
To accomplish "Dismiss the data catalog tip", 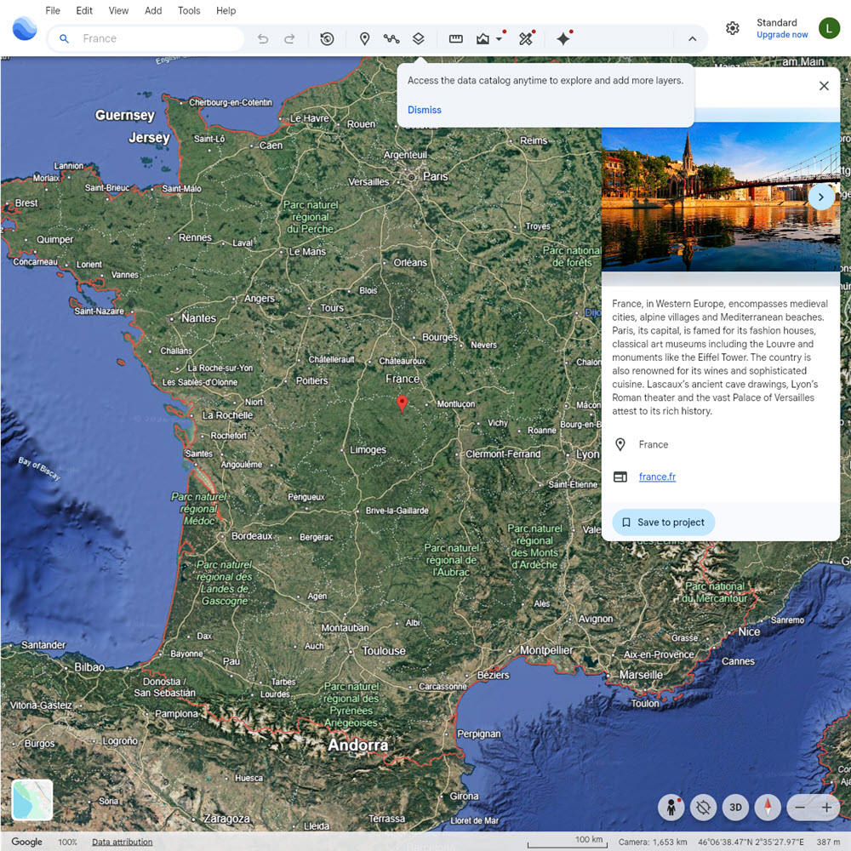I will pos(425,110).
